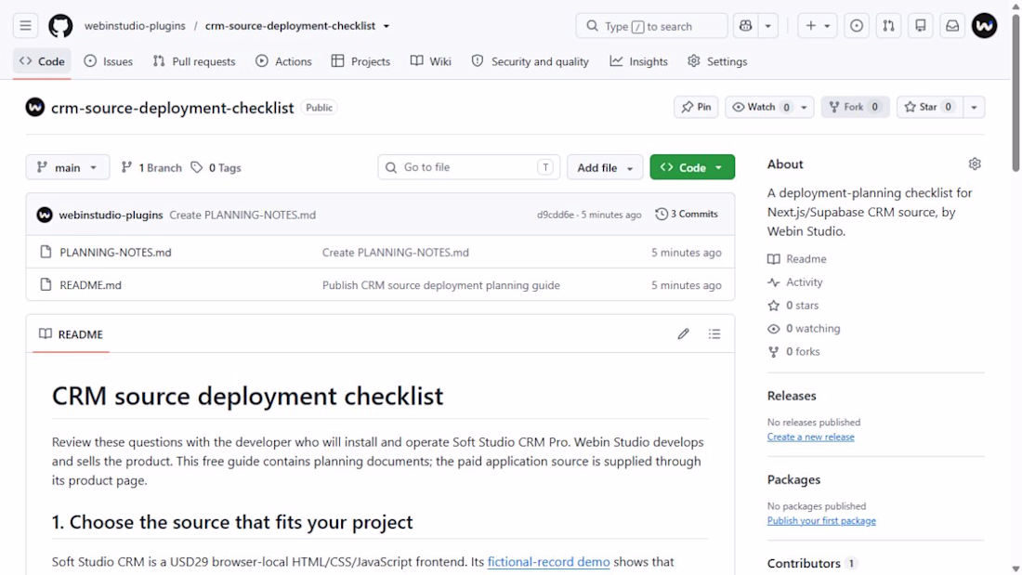Open the Wiki tab
The width and height of the screenshot is (1022, 575).
coord(431,61)
